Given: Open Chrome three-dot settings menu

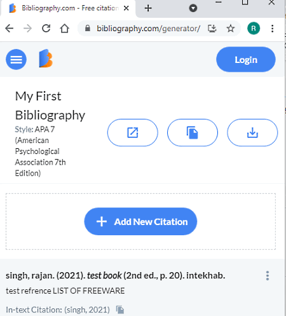Looking at the screenshot, I should tap(272, 29).
